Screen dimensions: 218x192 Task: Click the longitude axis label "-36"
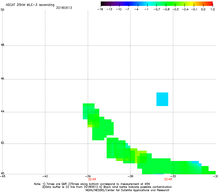(131, 176)
